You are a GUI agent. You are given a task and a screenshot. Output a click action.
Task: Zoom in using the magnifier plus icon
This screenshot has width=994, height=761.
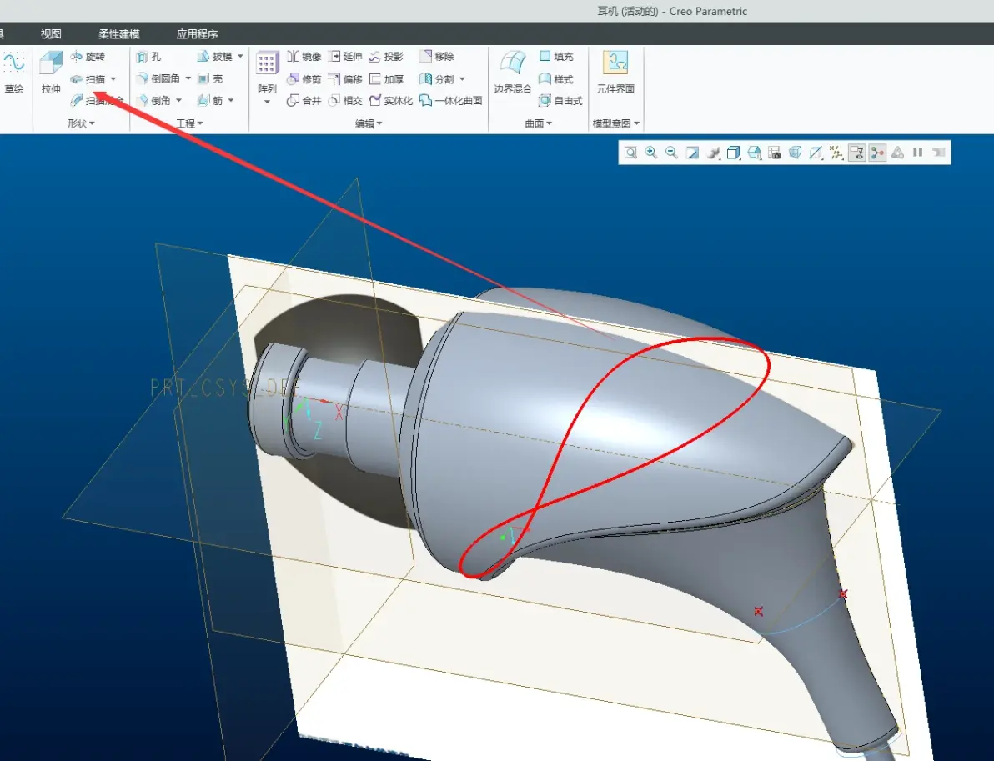coord(651,152)
